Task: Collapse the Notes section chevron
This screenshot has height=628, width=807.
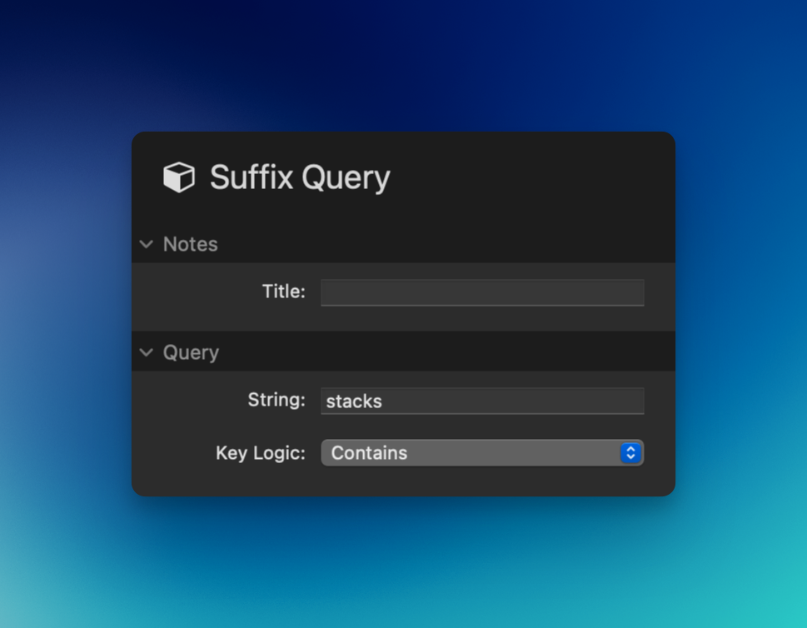Action: [147, 244]
